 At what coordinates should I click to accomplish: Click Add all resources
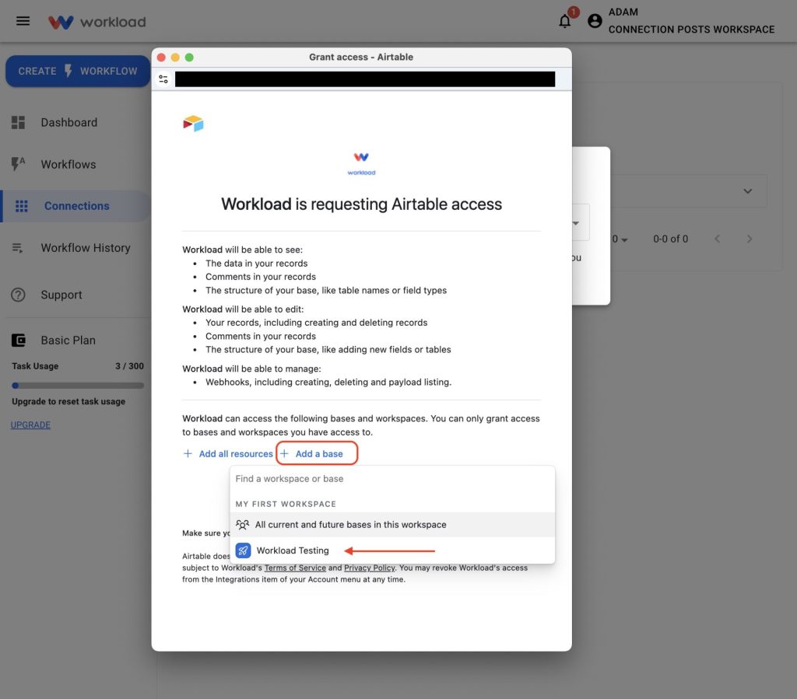[228, 454]
